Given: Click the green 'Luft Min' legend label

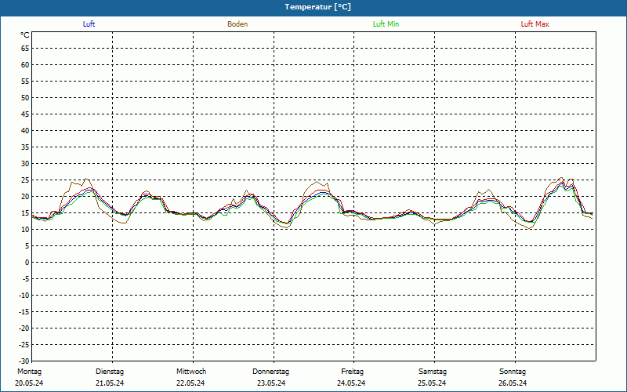Looking at the screenshot, I should tap(386, 24).
